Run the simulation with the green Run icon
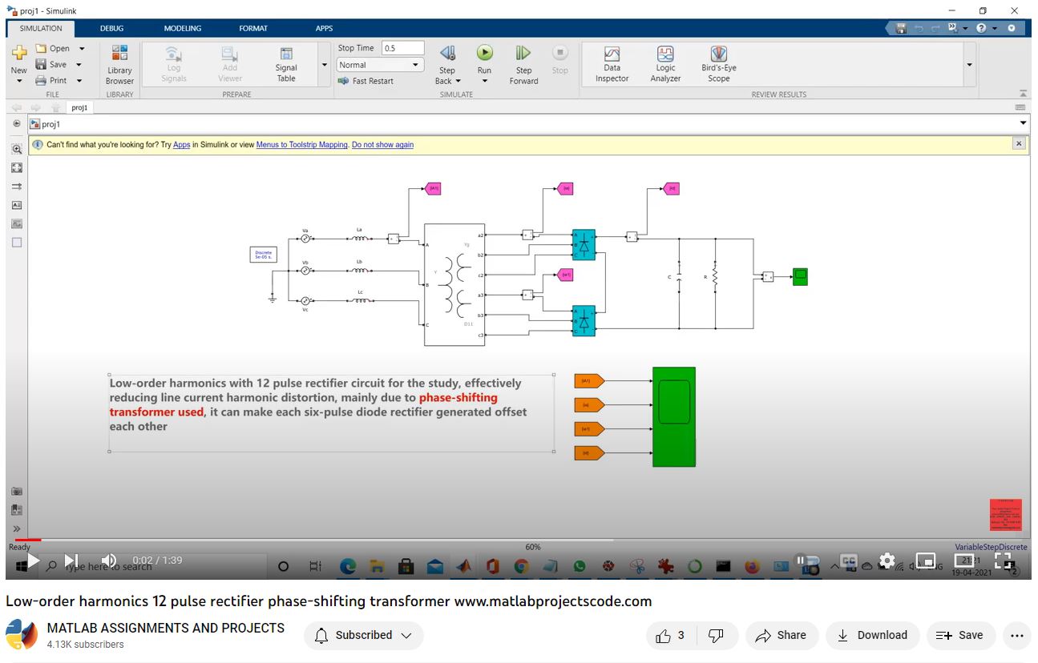1038x663 pixels. click(x=485, y=53)
